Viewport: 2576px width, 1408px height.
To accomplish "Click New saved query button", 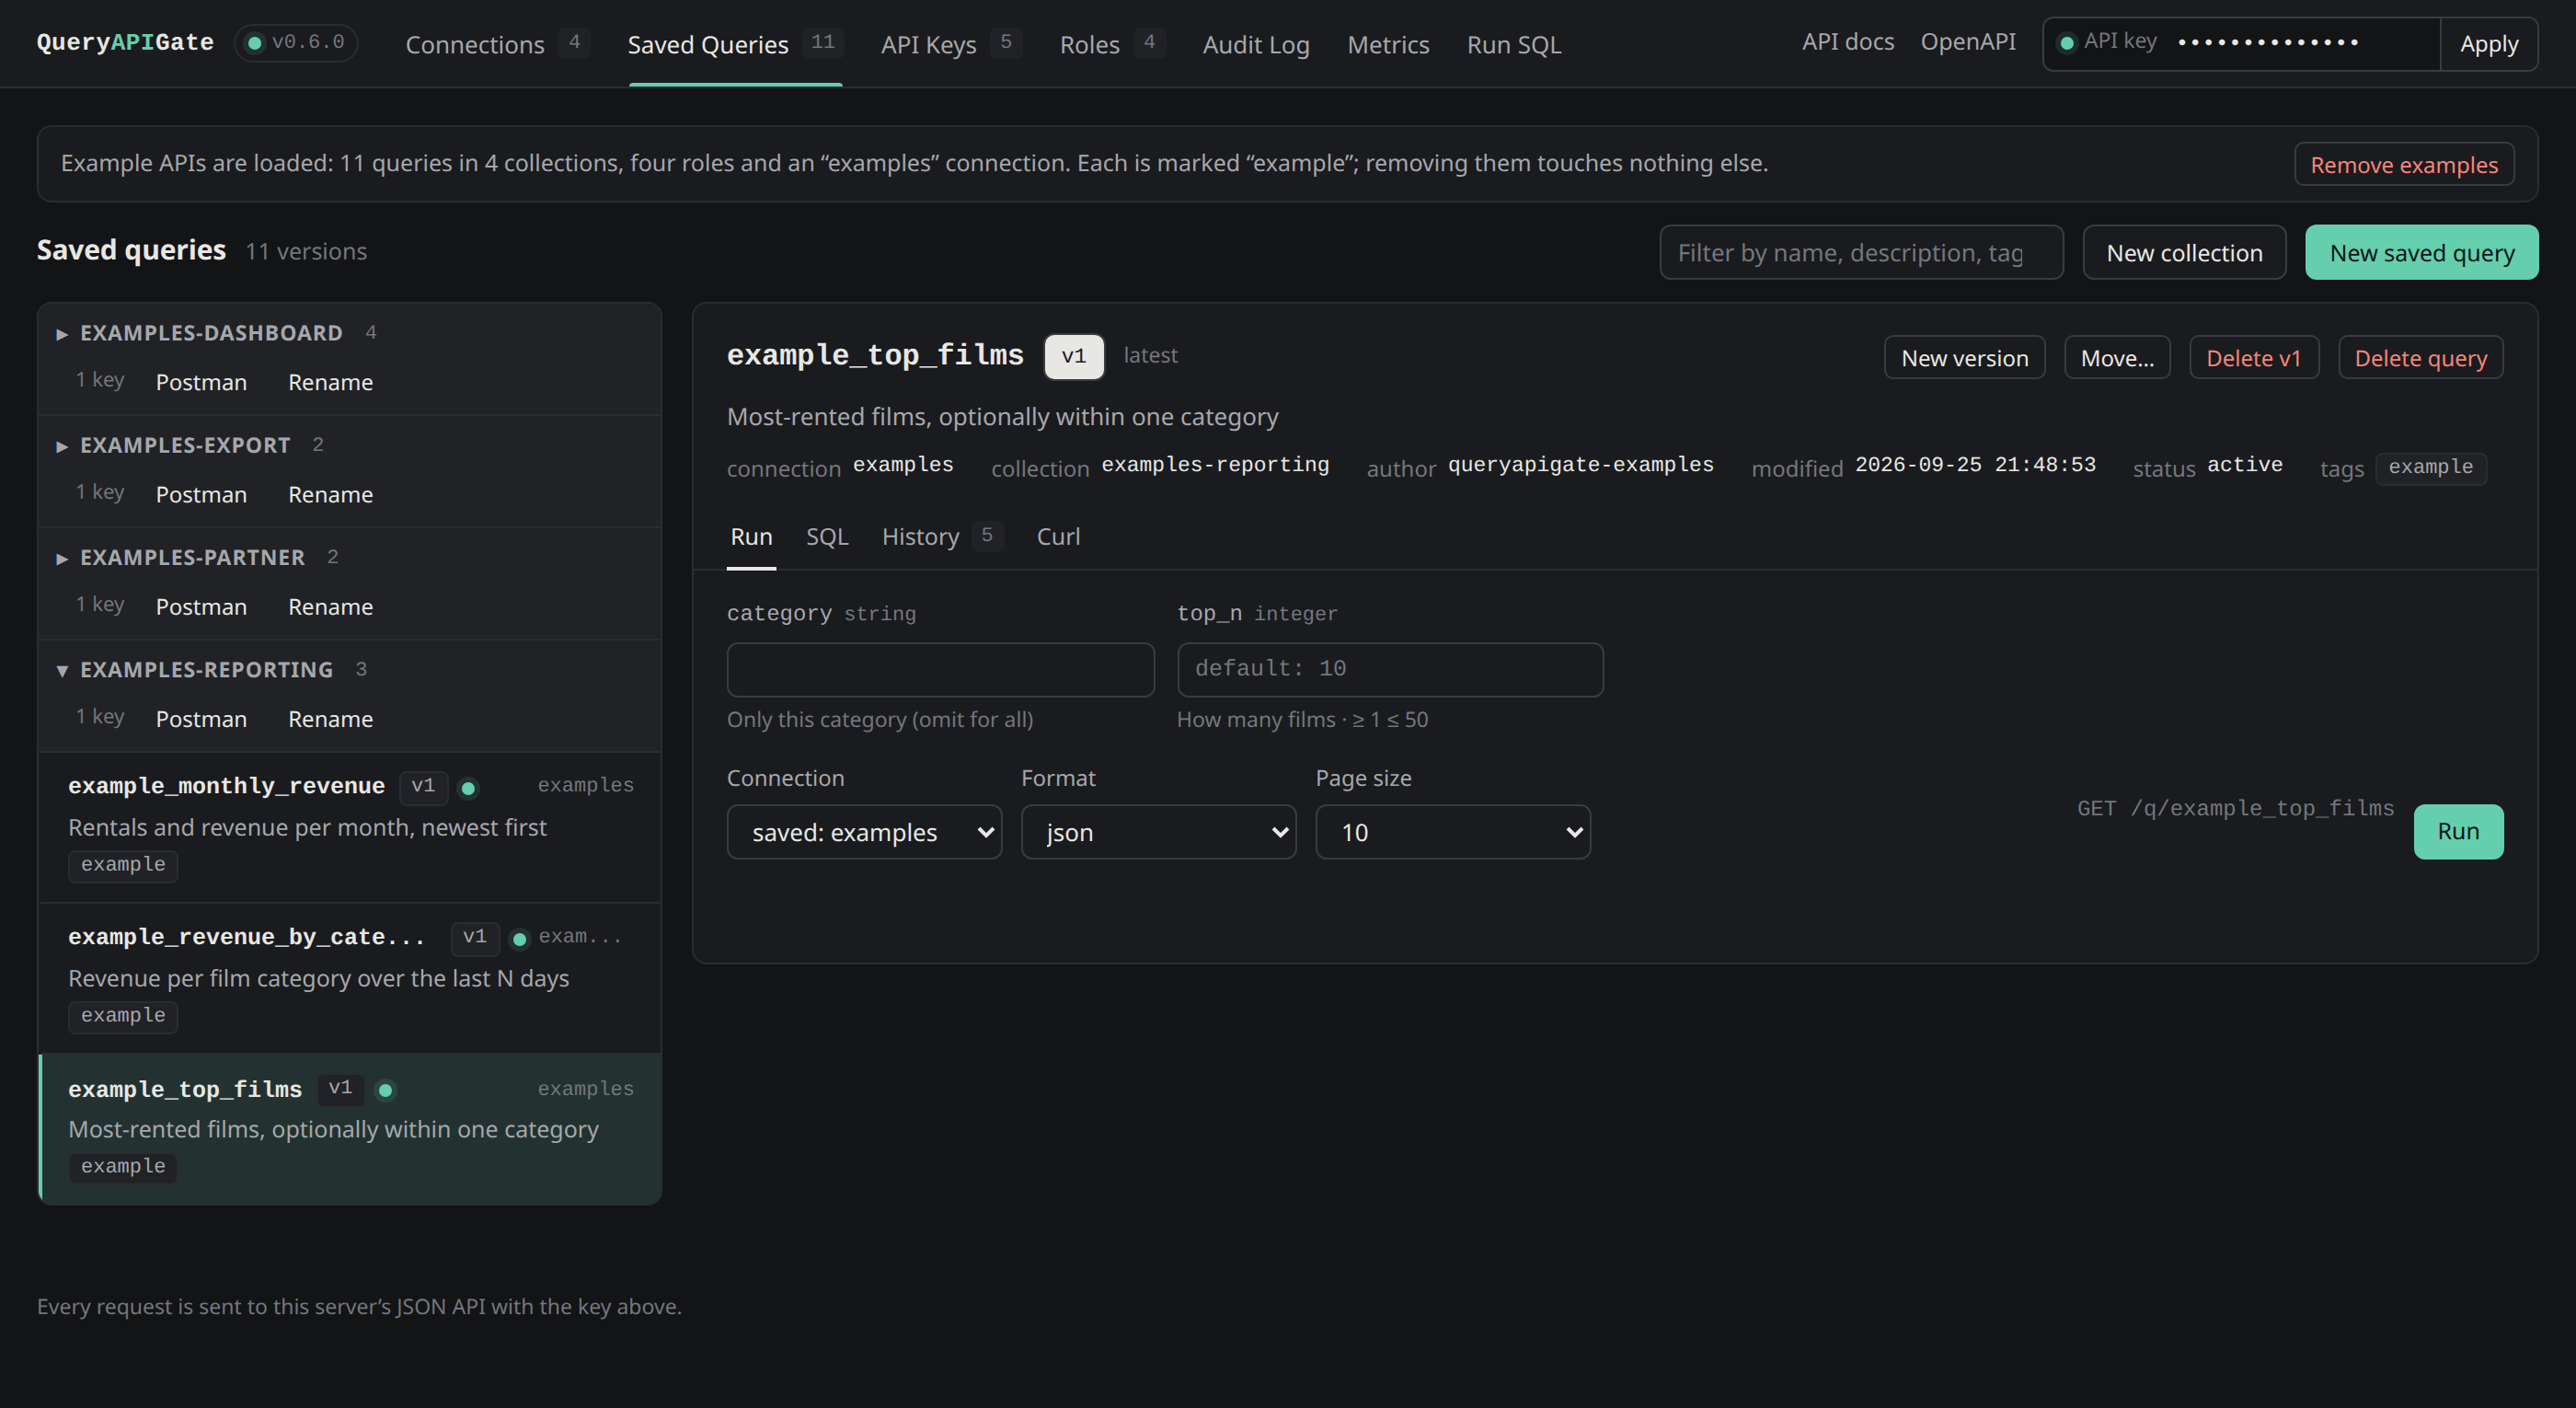I will click(2421, 253).
